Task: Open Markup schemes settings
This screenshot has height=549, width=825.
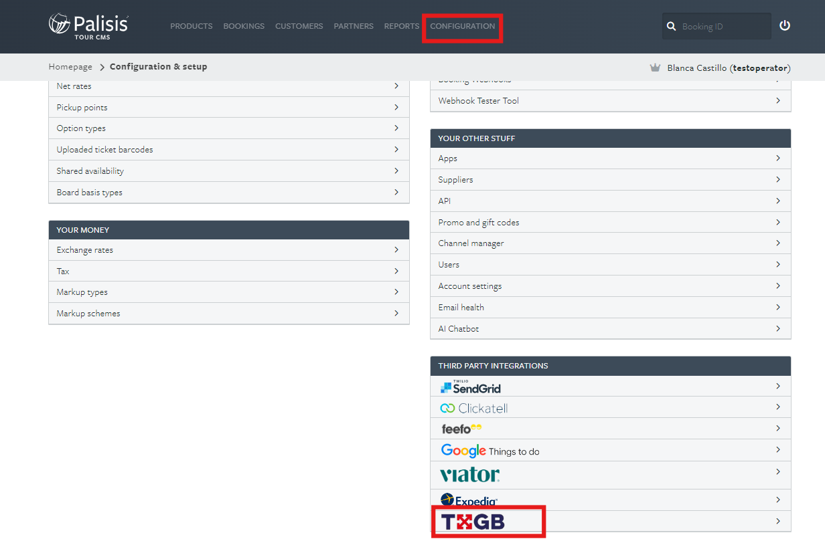Action: 229,314
